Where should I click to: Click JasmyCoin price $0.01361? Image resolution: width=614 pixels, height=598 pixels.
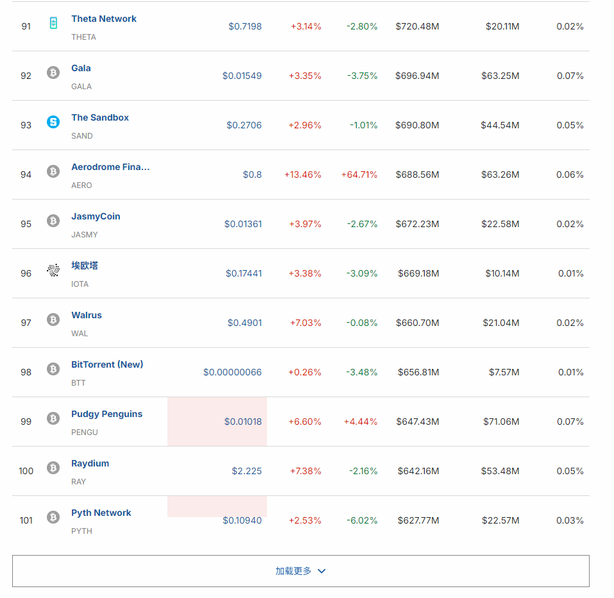tap(243, 224)
